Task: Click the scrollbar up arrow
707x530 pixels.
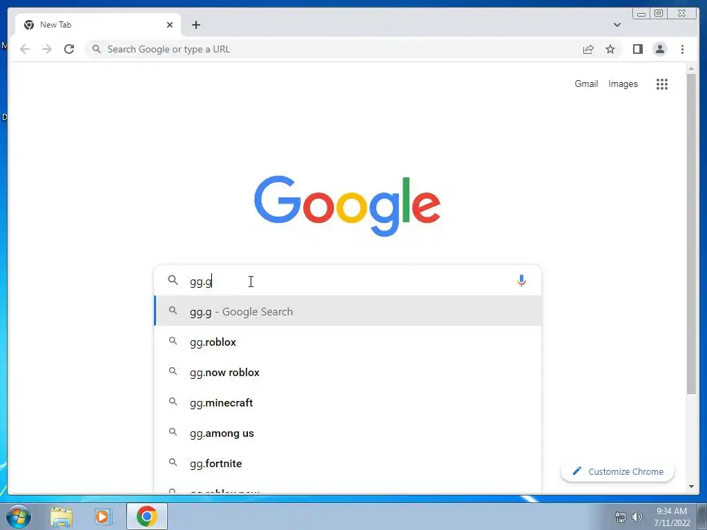Action: point(691,68)
